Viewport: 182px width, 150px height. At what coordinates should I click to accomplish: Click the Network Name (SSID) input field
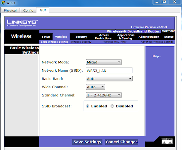click(x=109, y=70)
